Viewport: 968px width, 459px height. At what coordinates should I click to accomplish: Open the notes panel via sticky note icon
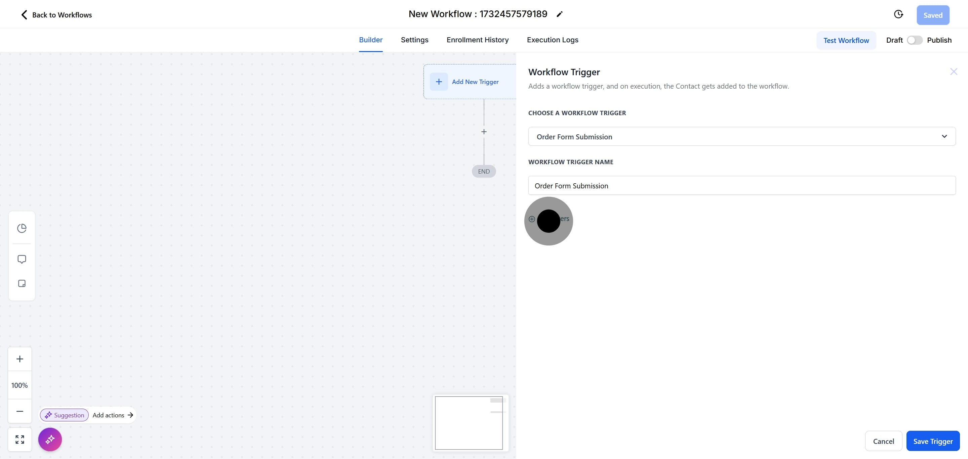pyautogui.click(x=22, y=284)
